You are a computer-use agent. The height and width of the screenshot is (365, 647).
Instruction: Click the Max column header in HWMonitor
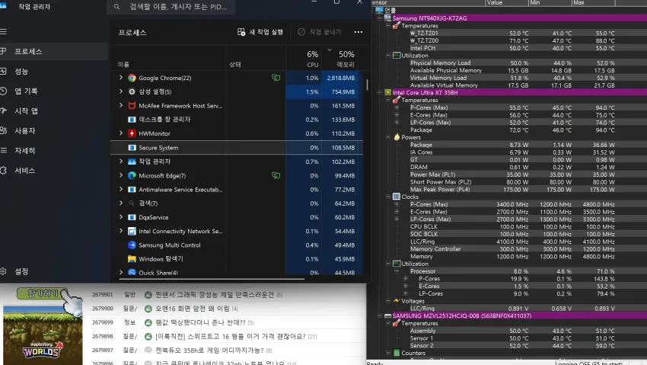[593, 2]
